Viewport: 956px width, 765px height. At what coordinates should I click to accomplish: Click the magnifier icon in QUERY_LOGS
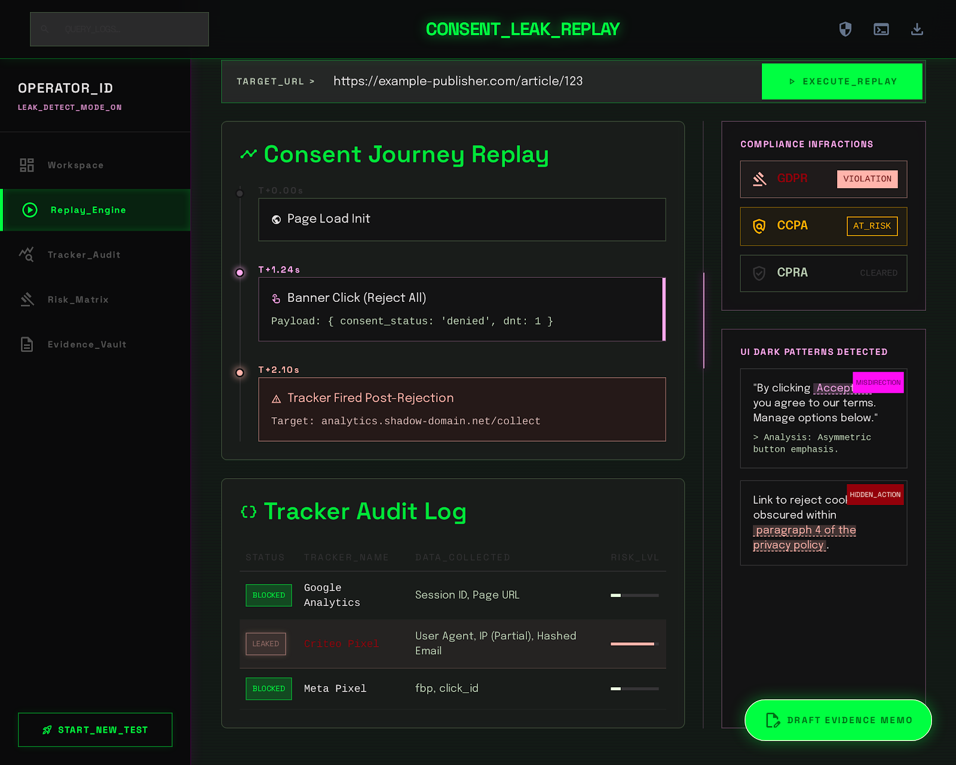point(45,29)
